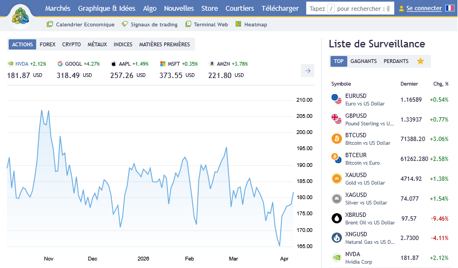The height and width of the screenshot is (268, 458).
Task: Switch to the GAGNANTS tab
Action: point(363,61)
